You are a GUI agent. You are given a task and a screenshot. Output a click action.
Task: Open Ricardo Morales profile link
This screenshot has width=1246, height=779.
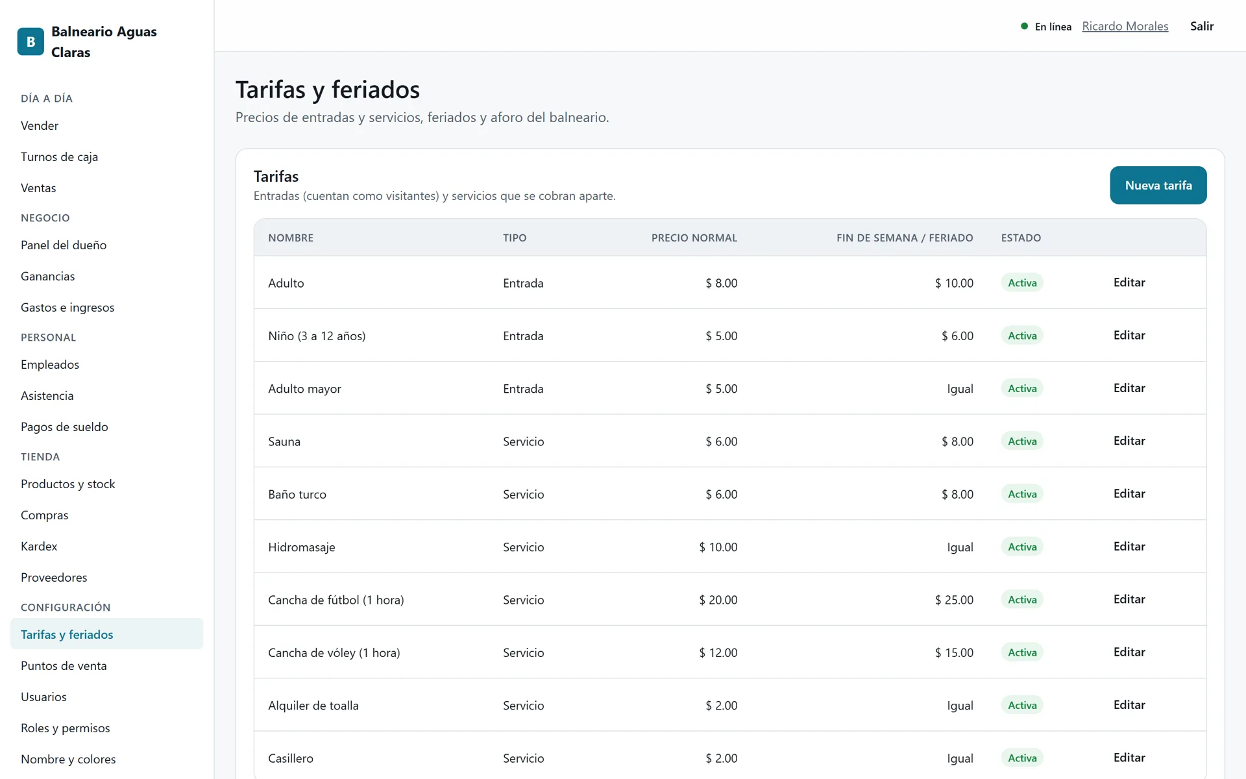1125,26
